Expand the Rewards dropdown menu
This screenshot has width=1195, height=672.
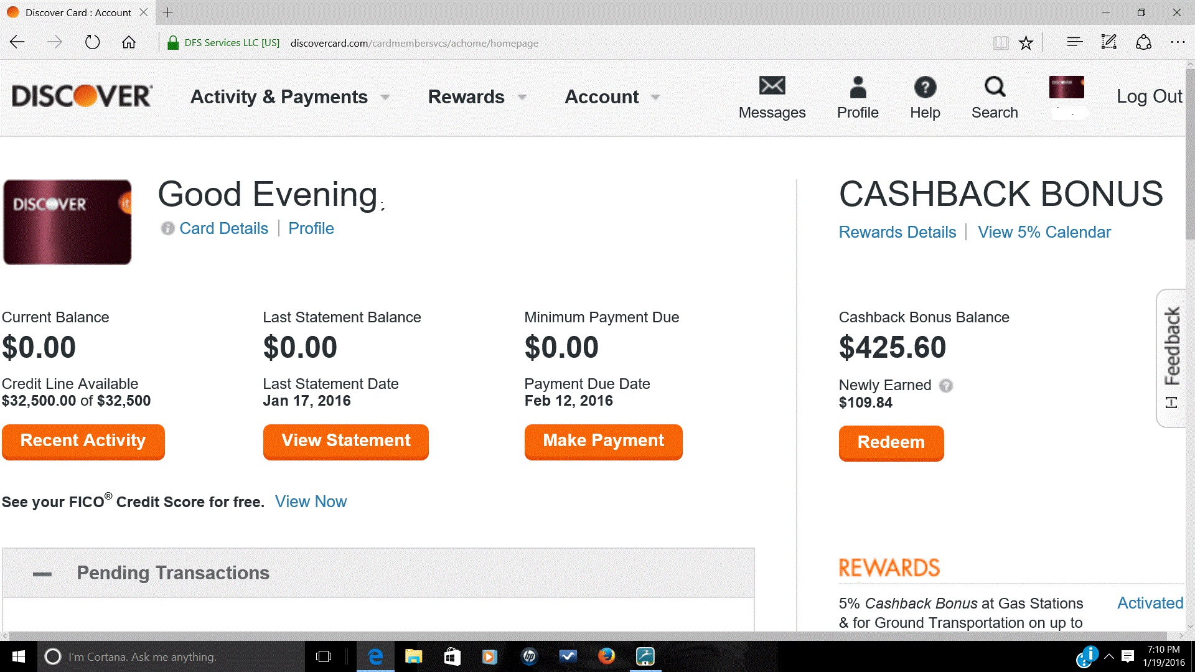477,97
